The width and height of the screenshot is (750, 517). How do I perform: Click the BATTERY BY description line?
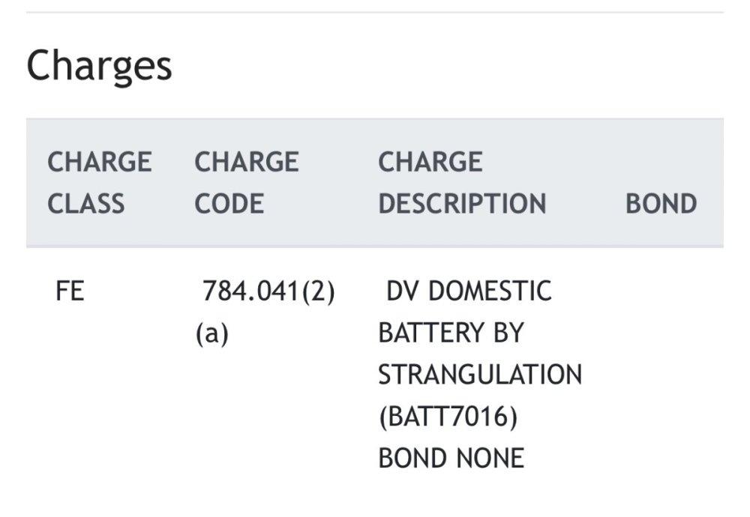pyautogui.click(x=450, y=333)
